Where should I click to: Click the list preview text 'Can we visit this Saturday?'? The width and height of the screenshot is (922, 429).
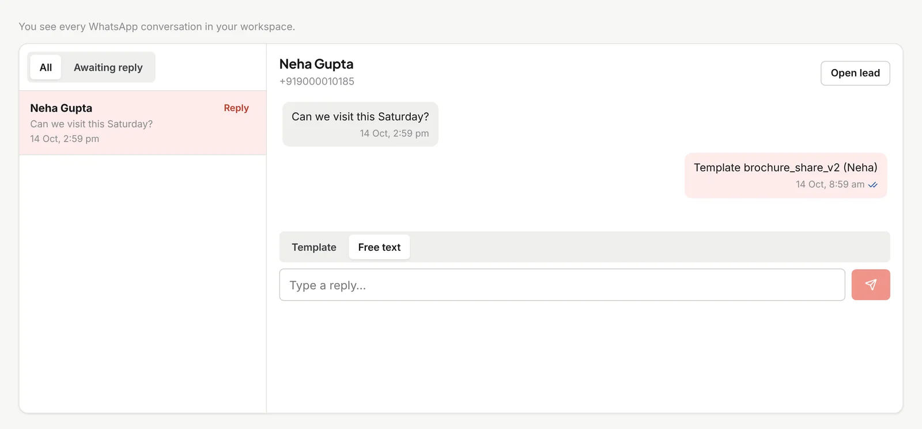coord(92,124)
